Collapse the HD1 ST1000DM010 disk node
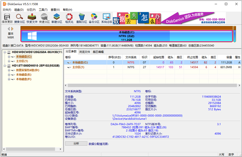Image resolution: width=242 pixels, height=157 pixels. pos(5,66)
